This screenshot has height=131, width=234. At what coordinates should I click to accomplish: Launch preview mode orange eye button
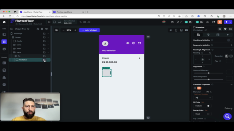coord(220,22)
